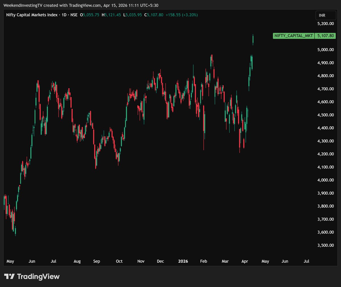Image resolution: width=341 pixels, height=287 pixels.
Task: Click the Dec label on time axis
Action: point(161,261)
